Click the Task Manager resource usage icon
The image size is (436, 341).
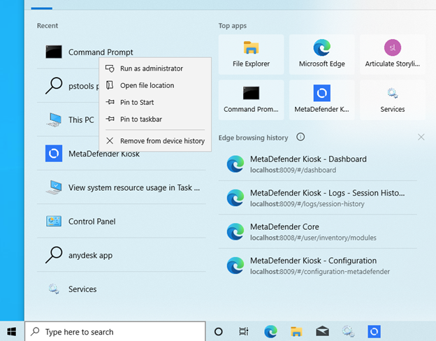tap(54, 187)
